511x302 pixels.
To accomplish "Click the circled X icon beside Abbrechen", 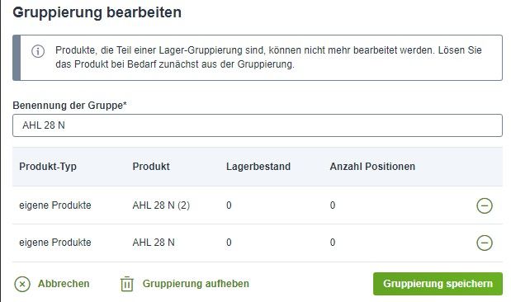I will (x=22, y=284).
